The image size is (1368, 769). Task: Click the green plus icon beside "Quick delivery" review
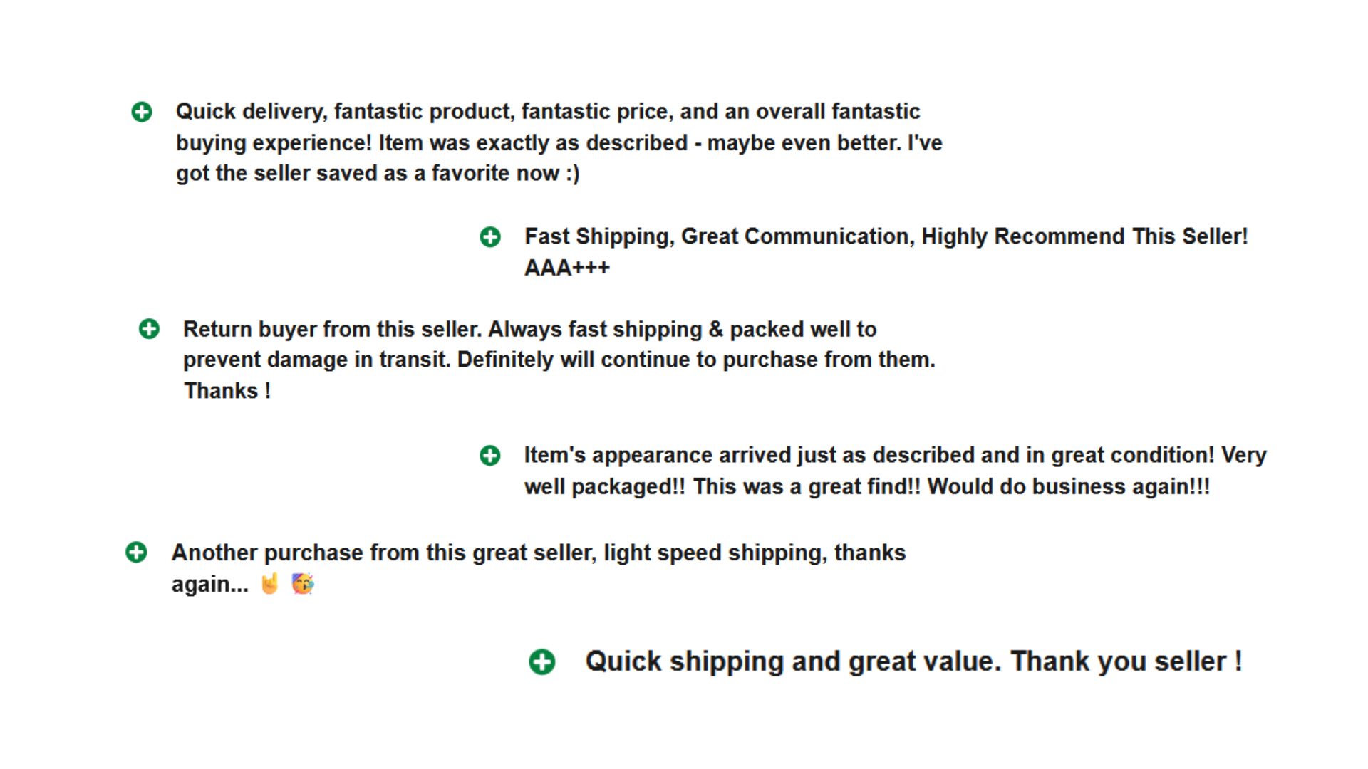click(142, 112)
